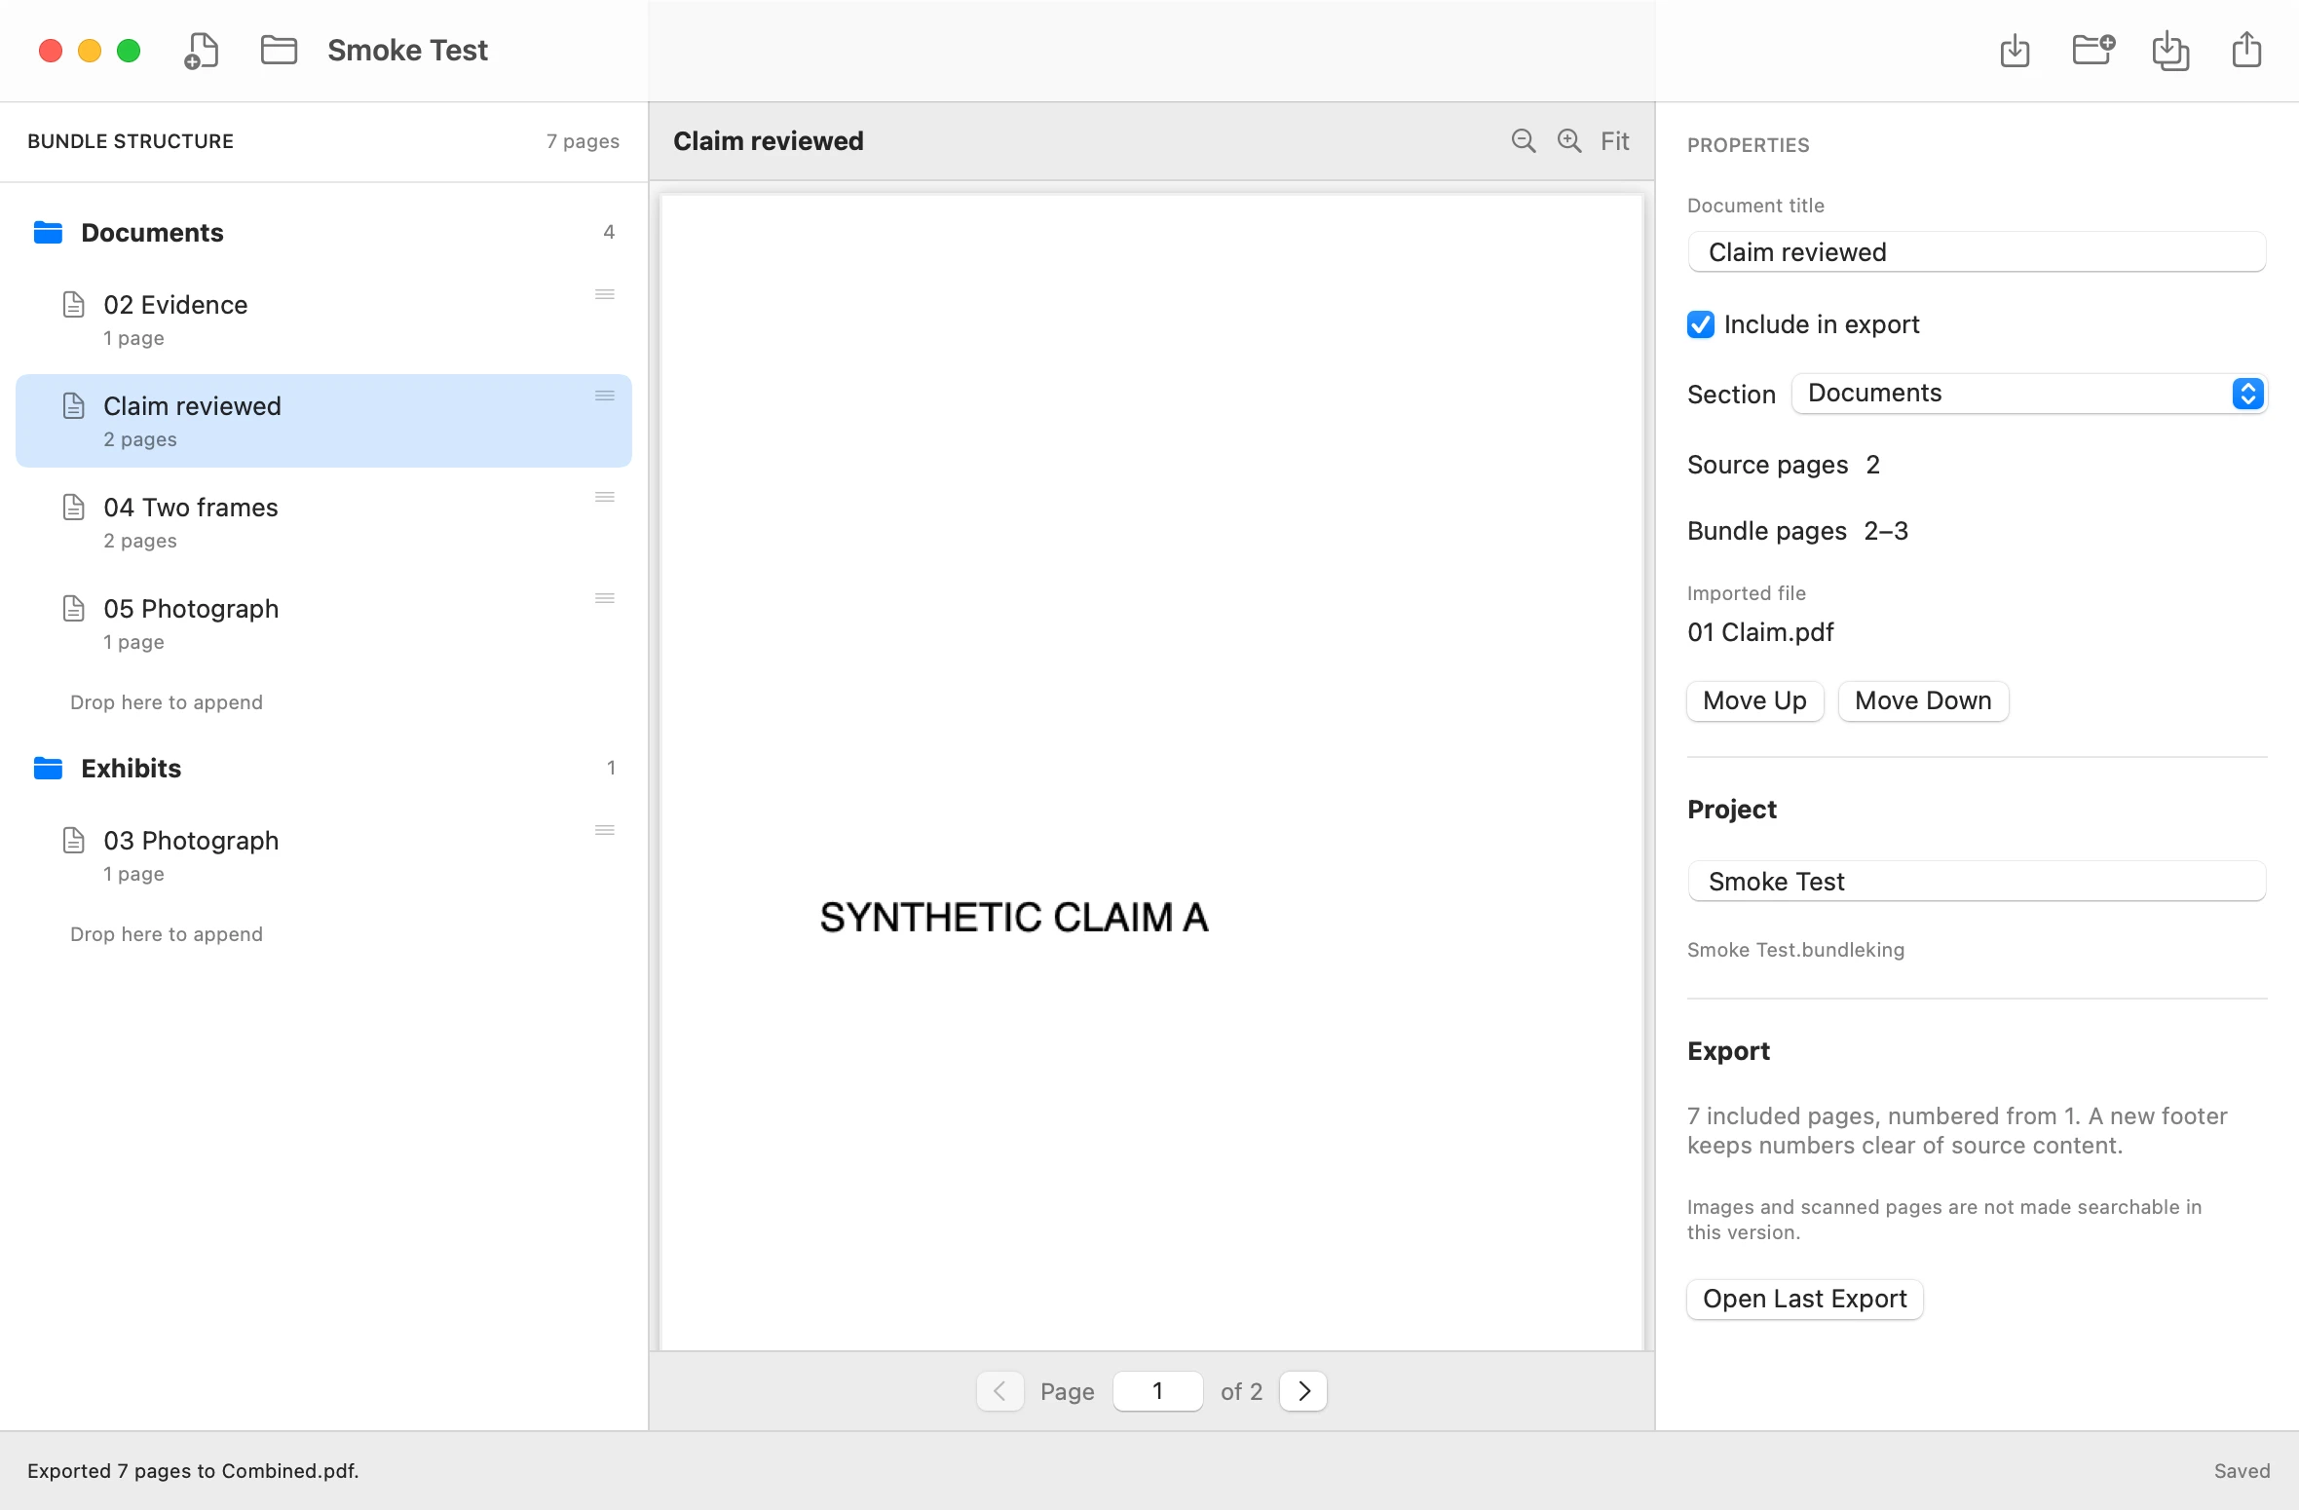
Task: Click the new document toolbar icon
Action: point(202,50)
